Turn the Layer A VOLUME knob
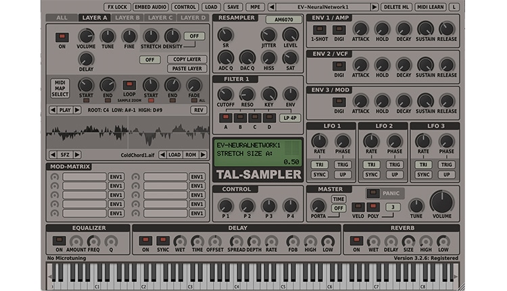The width and height of the screenshot is (507, 291). click(x=86, y=36)
